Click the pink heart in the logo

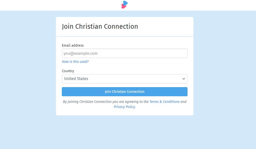(x=123, y=7)
